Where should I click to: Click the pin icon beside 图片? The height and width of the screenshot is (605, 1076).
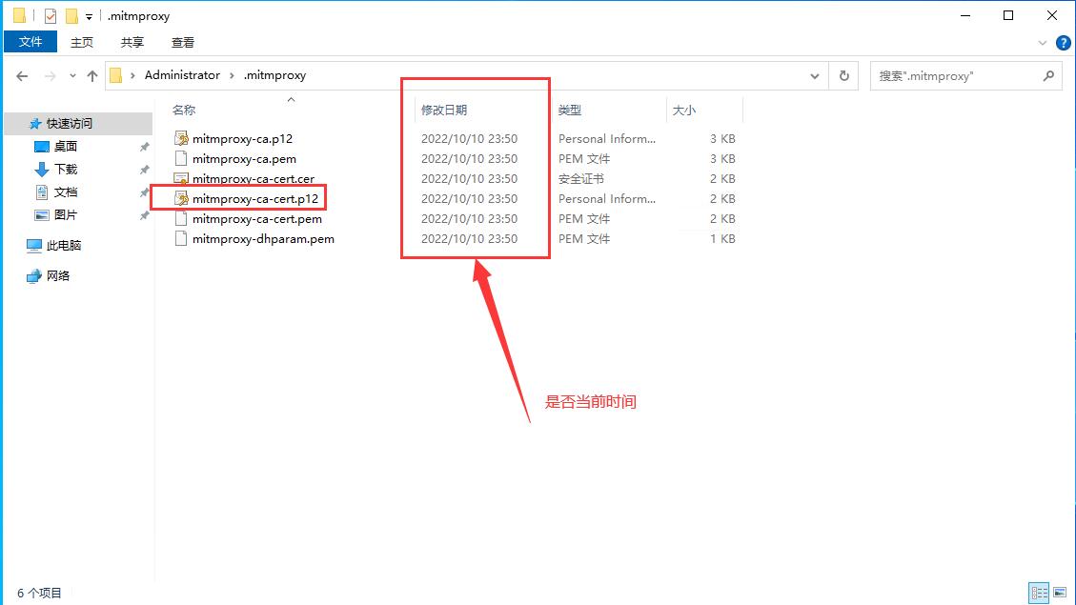click(x=144, y=215)
